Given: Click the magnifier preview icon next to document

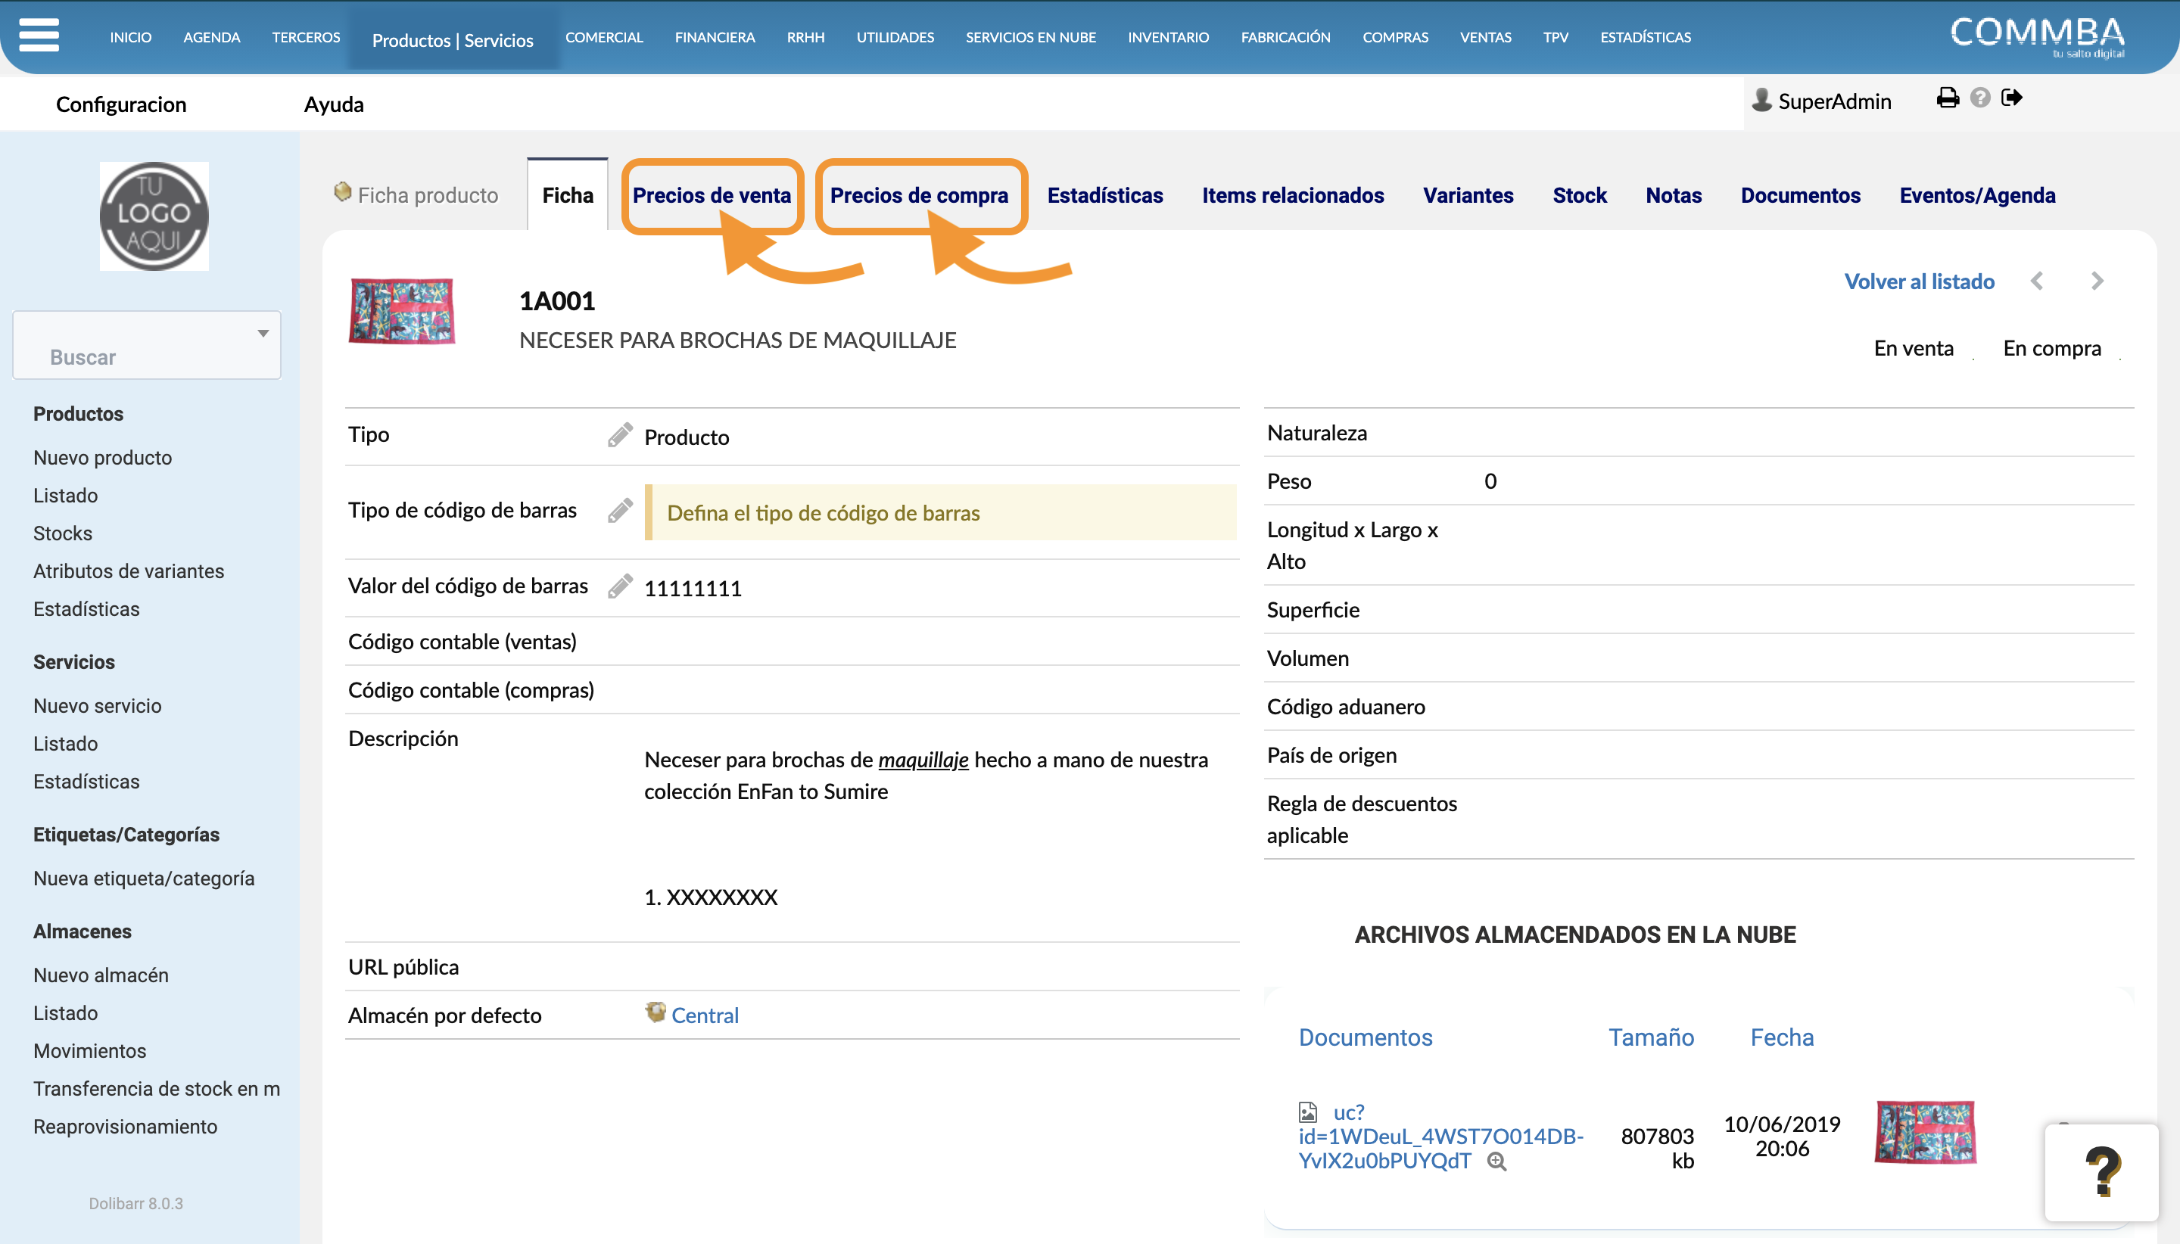Looking at the screenshot, I should pyautogui.click(x=1496, y=1161).
